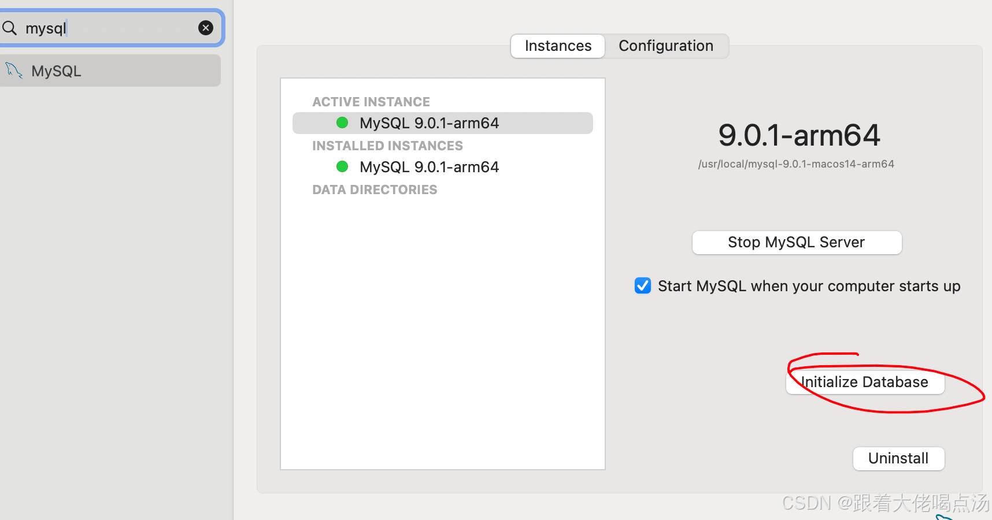Screen dimensions: 992x520
Task: Toggle Start MySQL when computer starts up
Action: coord(643,285)
